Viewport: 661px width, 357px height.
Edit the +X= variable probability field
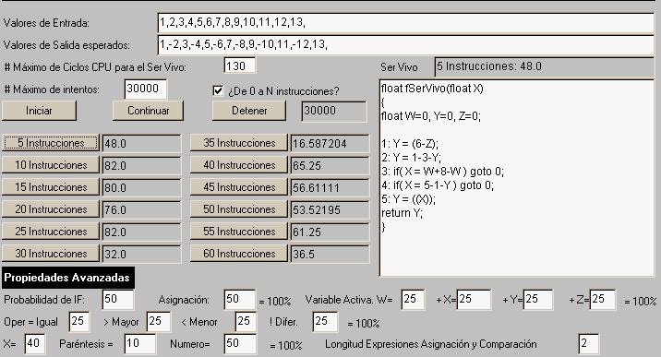tap(474, 300)
